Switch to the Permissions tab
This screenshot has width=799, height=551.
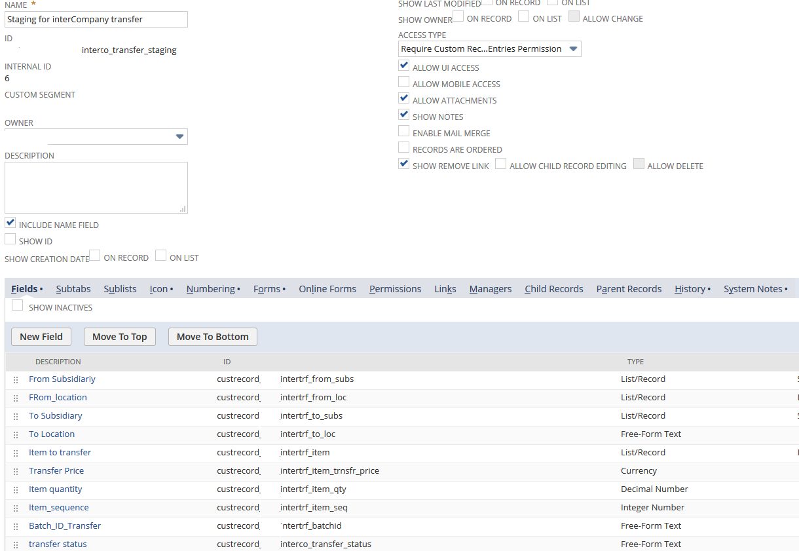click(395, 289)
